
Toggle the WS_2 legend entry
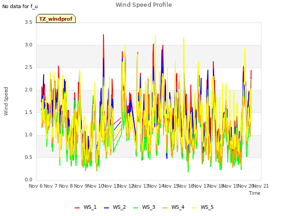(115, 207)
